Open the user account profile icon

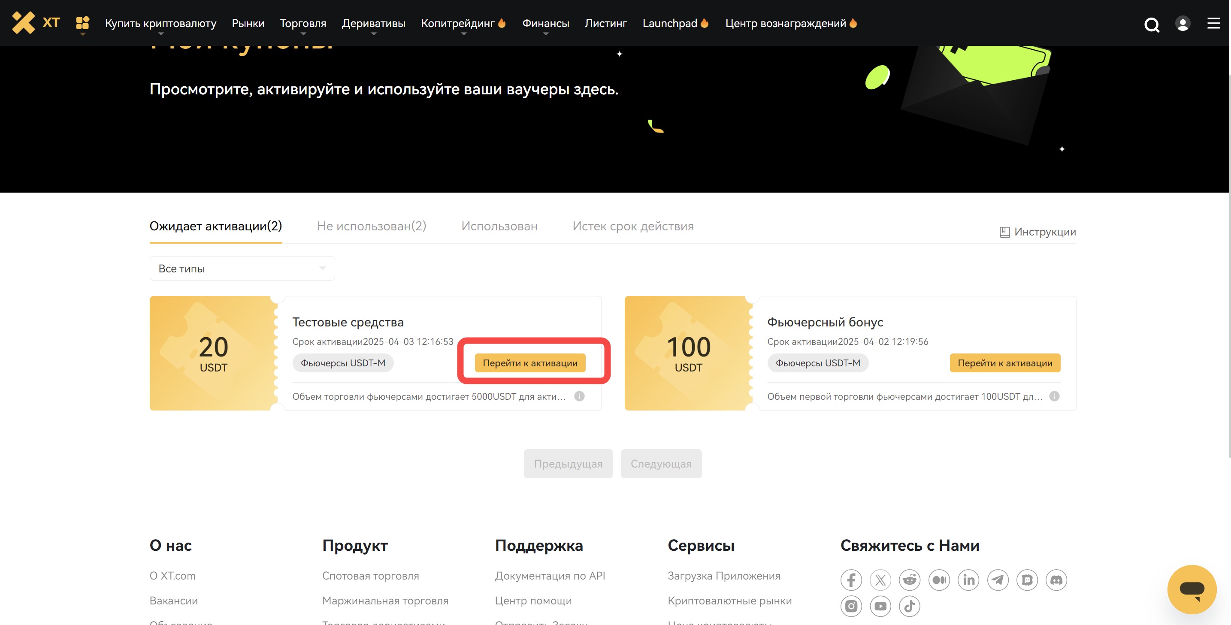pos(1182,24)
